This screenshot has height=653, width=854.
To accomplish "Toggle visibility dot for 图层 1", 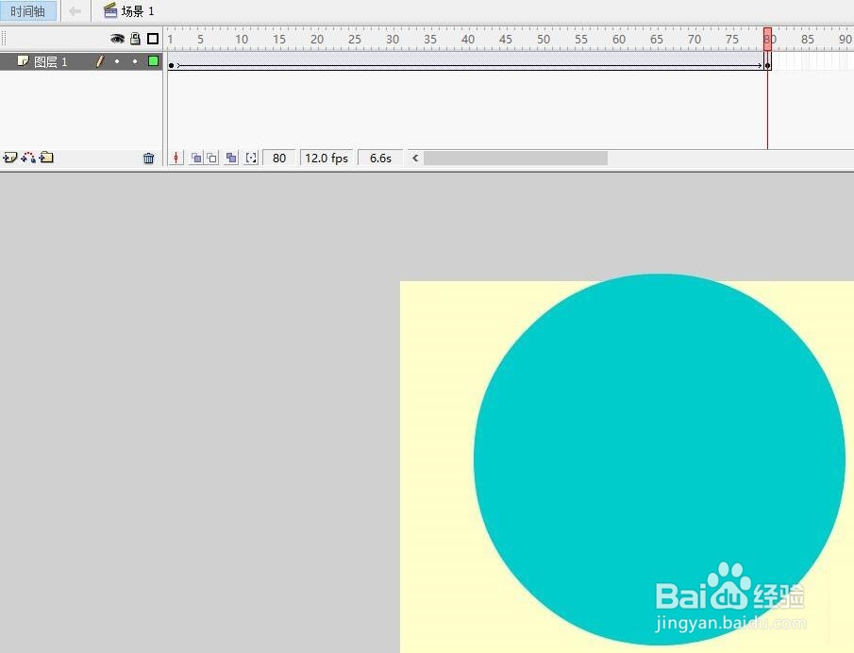I will pos(117,61).
